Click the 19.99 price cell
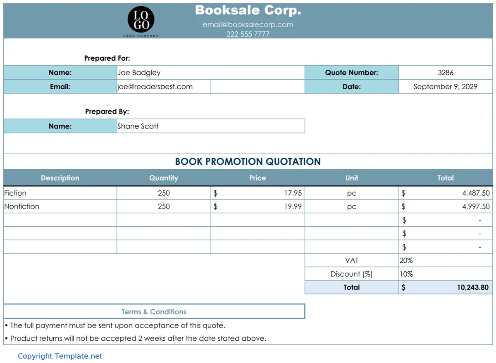Viewport: 496px width, 363px height. coord(258,206)
